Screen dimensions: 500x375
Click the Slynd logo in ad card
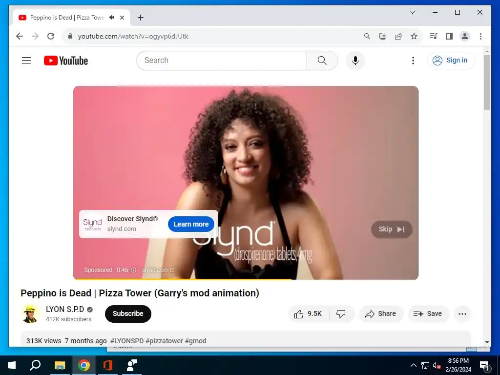pos(92,224)
